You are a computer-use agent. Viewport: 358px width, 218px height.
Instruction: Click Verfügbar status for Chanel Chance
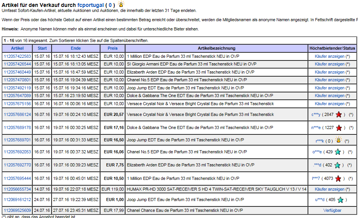coord(332,210)
